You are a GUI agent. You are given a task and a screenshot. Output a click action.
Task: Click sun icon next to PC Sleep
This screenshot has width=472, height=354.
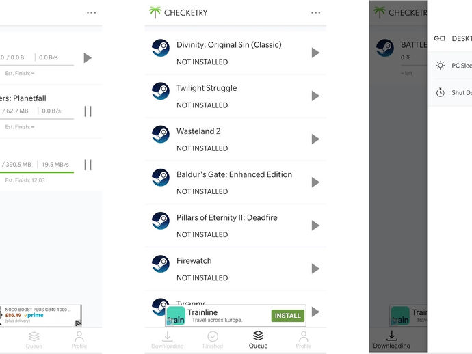tap(440, 66)
